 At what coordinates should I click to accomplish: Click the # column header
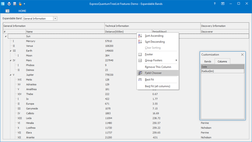[14, 32]
